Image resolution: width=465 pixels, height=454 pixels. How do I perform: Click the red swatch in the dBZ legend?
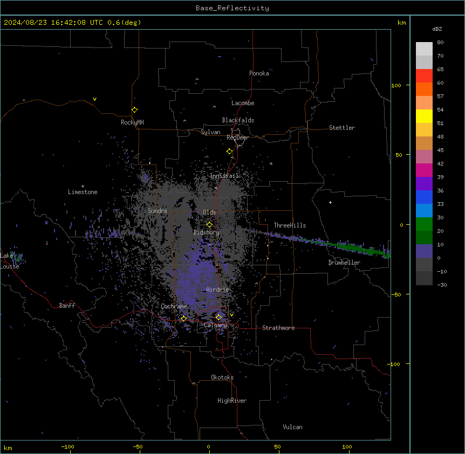(x=424, y=75)
